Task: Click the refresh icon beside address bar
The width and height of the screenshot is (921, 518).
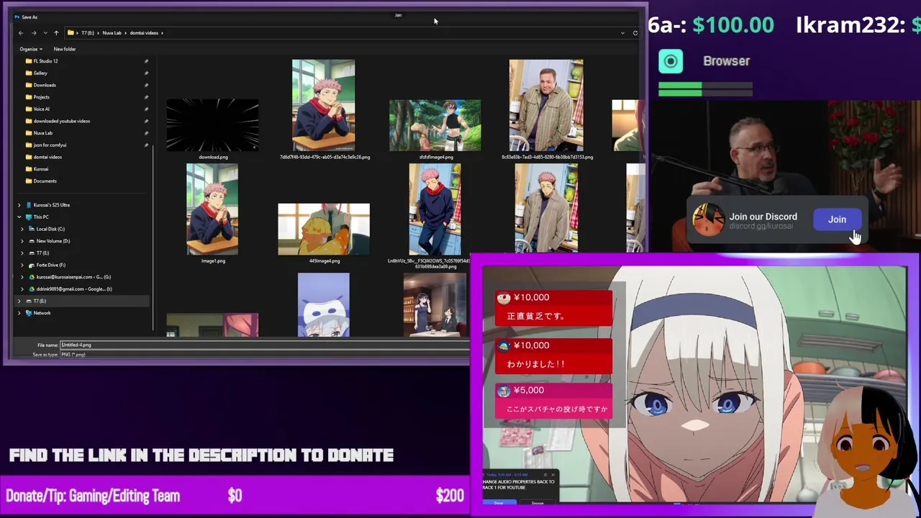Action: (635, 33)
